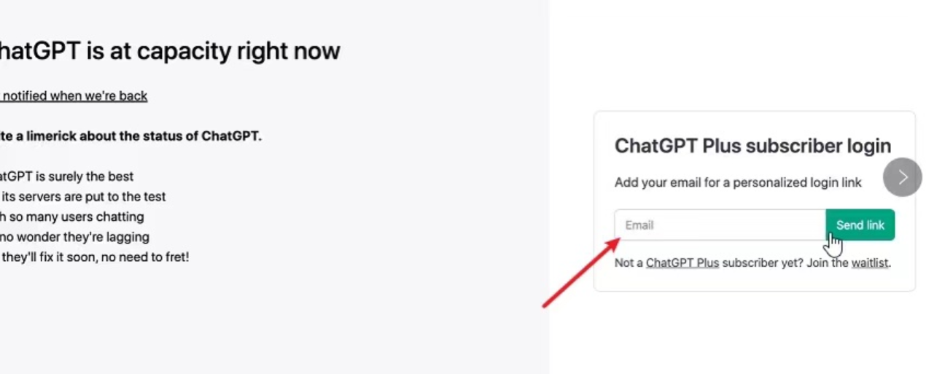Click the white background above the login card

pos(729,58)
